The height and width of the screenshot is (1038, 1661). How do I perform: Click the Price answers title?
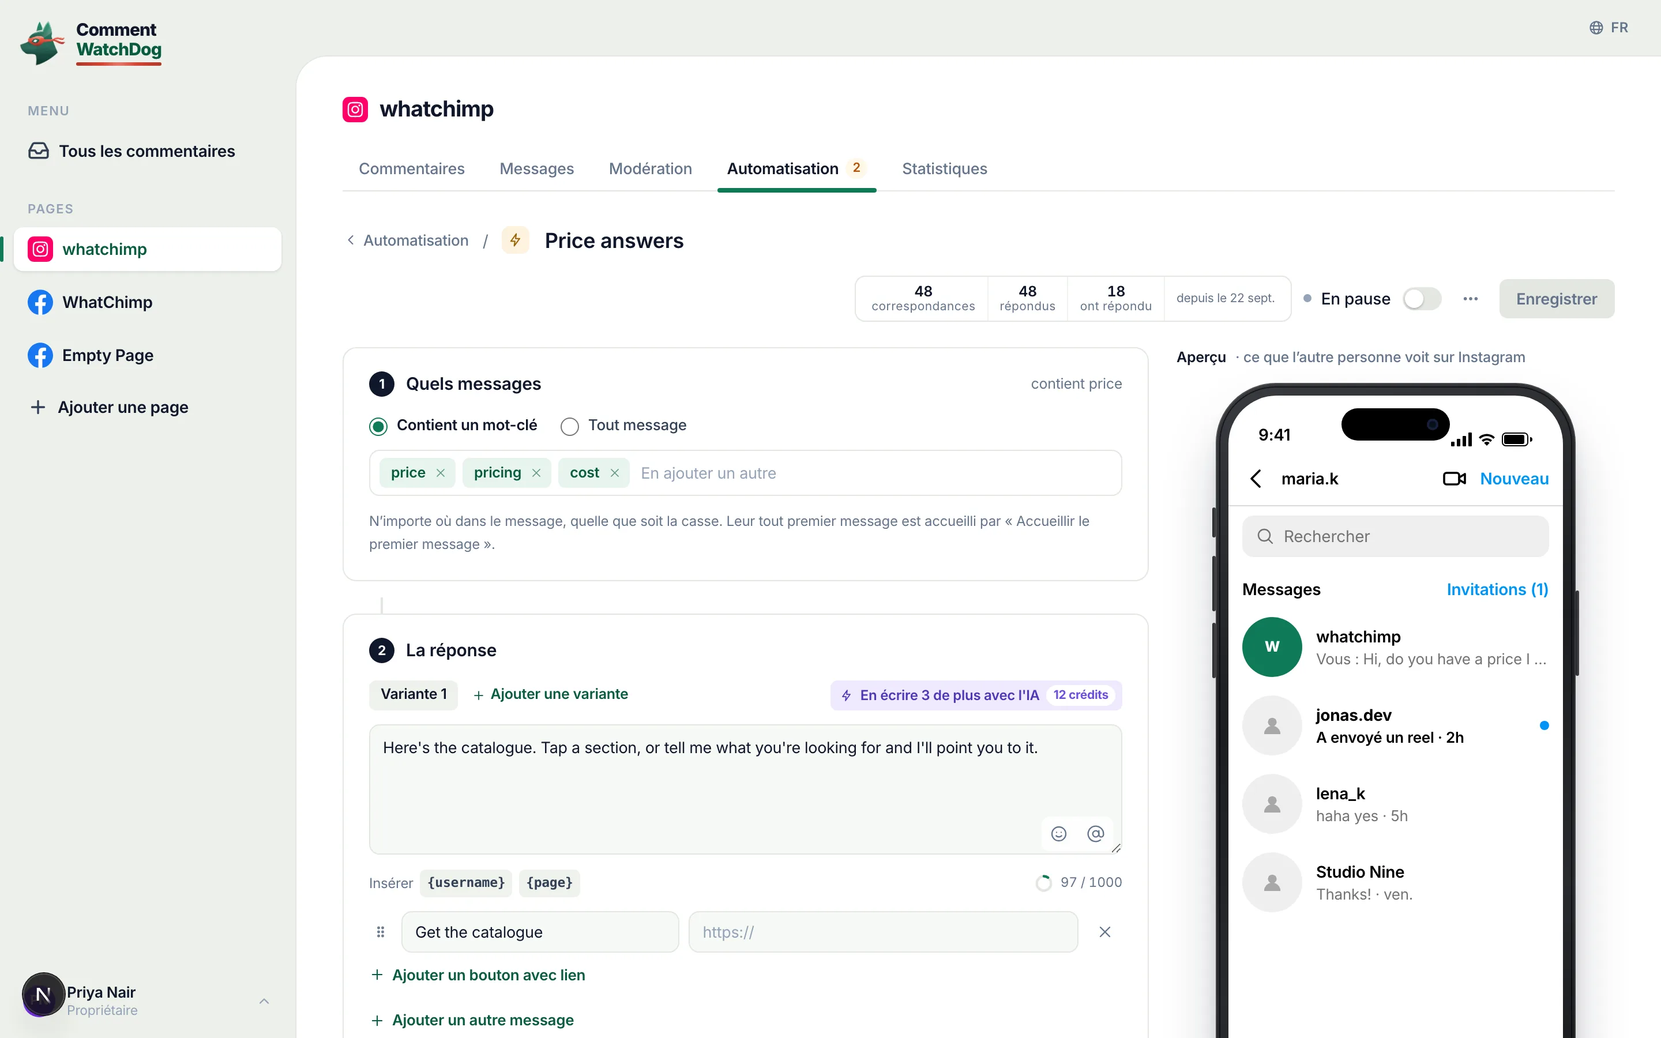tap(614, 241)
